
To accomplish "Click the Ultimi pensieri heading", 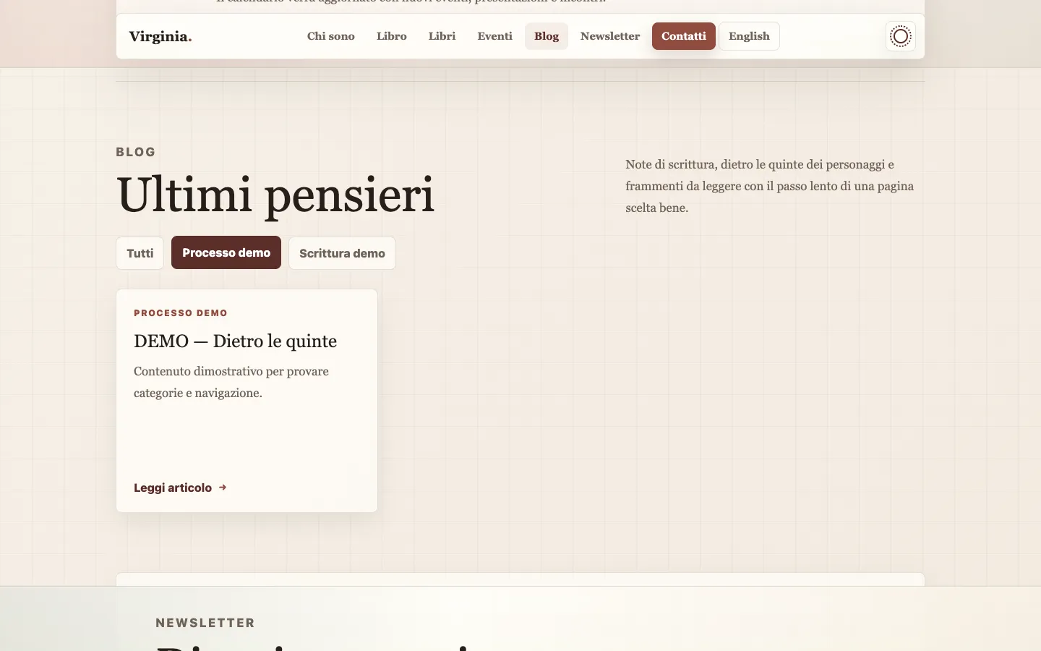I will pyautogui.click(x=275, y=195).
